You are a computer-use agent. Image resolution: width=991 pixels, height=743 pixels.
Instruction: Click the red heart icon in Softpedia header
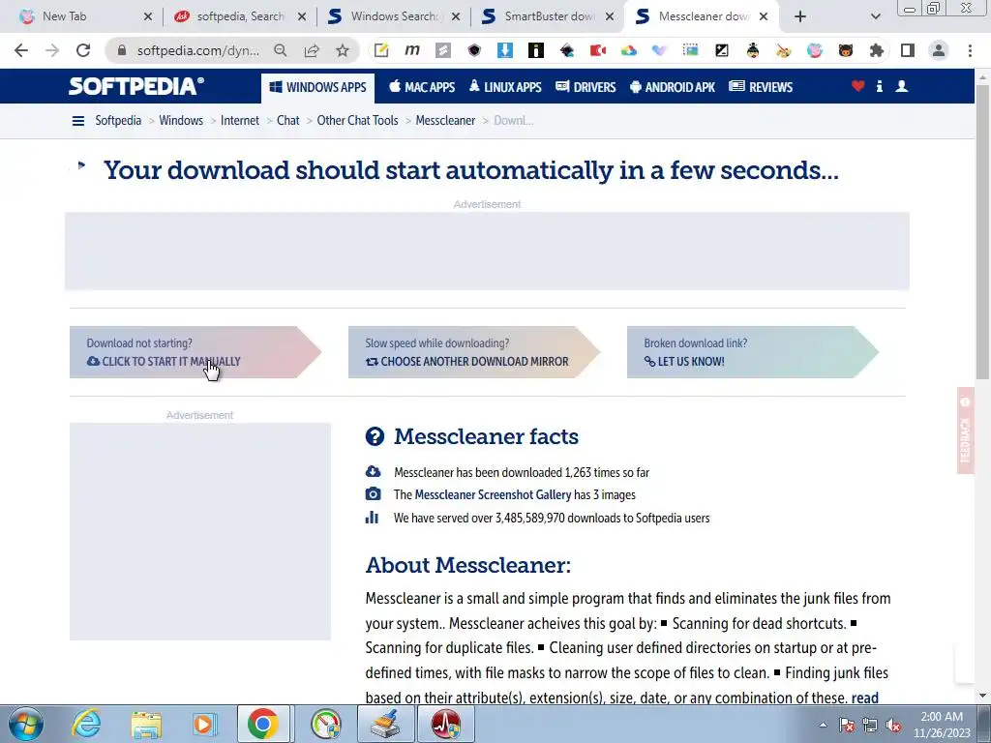857,86
